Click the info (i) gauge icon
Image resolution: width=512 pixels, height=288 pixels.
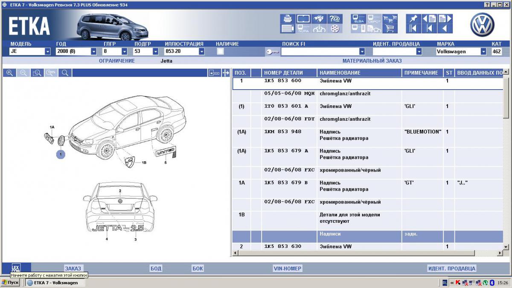pyautogui.click(x=319, y=29)
